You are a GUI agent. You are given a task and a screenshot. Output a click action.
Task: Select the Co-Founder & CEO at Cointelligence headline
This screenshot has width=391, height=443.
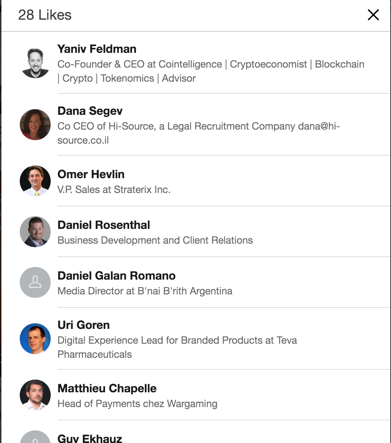coord(211,71)
